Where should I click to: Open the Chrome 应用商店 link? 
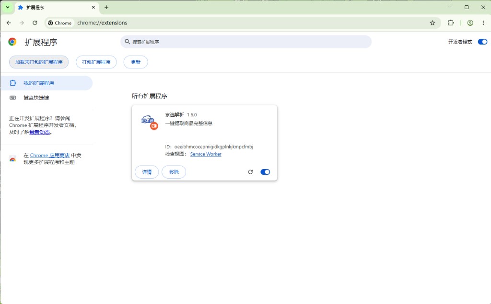point(50,155)
